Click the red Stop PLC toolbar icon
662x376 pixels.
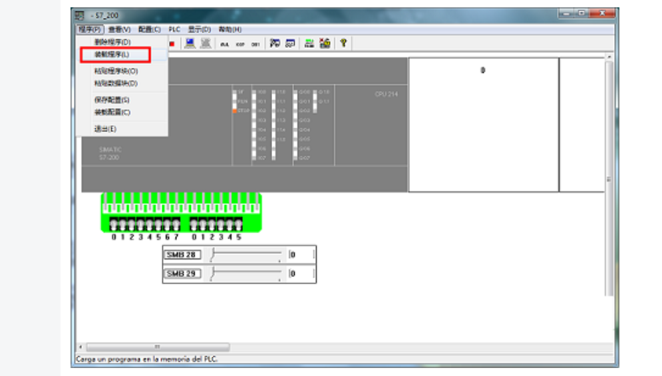coord(172,44)
